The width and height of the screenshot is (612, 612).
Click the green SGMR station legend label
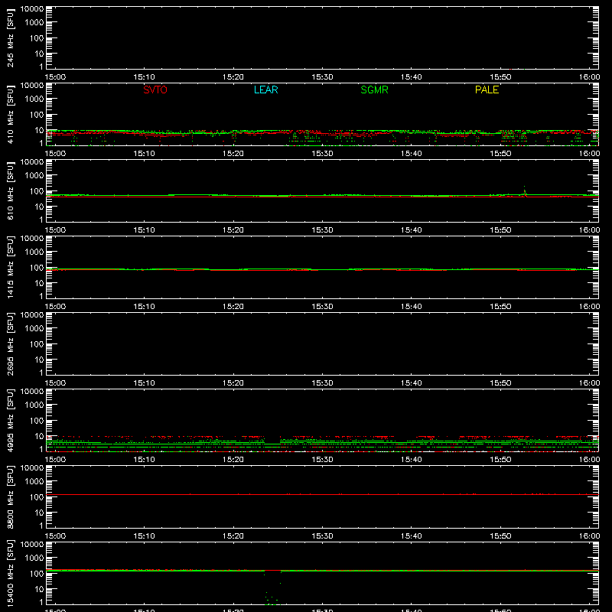pos(374,90)
